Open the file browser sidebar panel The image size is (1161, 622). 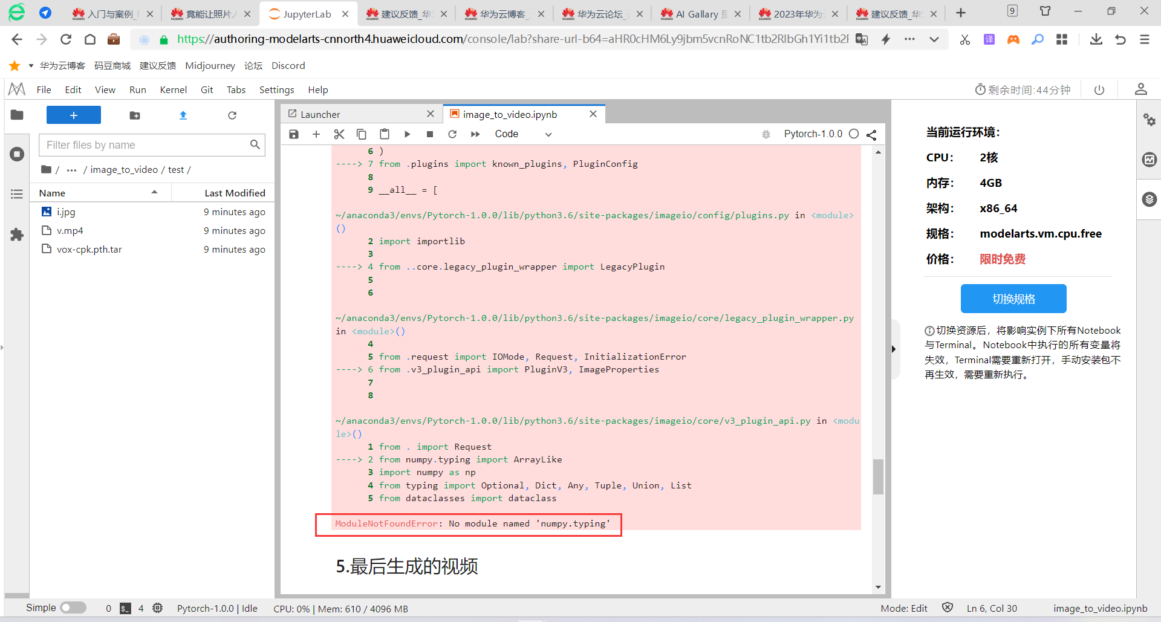tap(17, 115)
